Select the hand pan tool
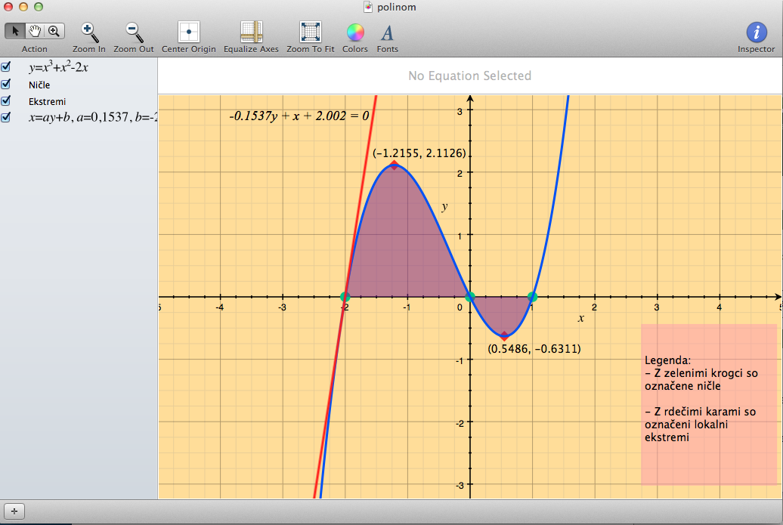 pos(34,31)
